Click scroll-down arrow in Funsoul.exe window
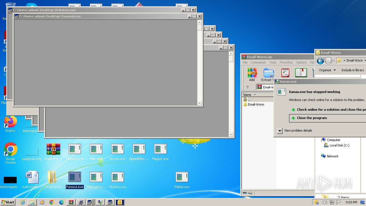 click(200, 103)
